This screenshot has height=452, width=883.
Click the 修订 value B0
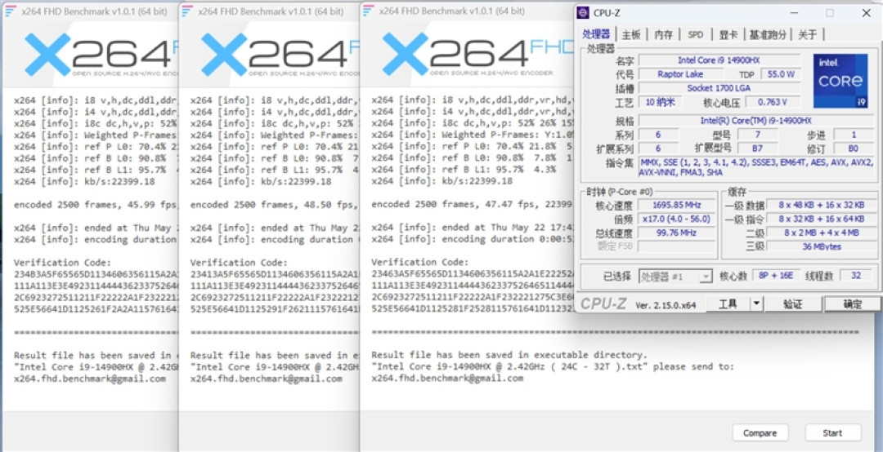click(x=854, y=149)
